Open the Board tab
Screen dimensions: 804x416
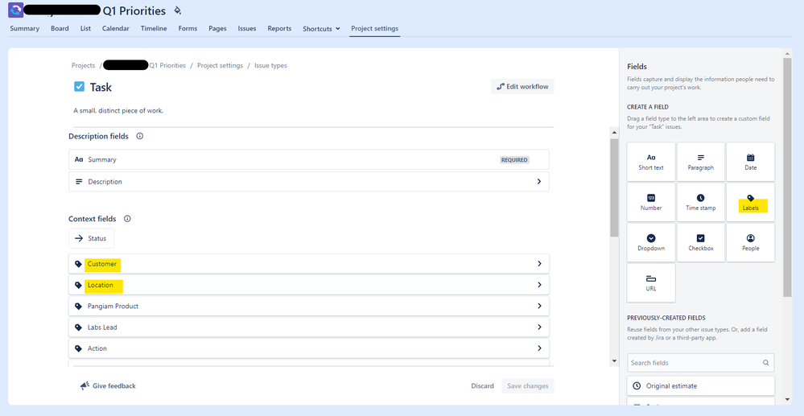(60, 29)
